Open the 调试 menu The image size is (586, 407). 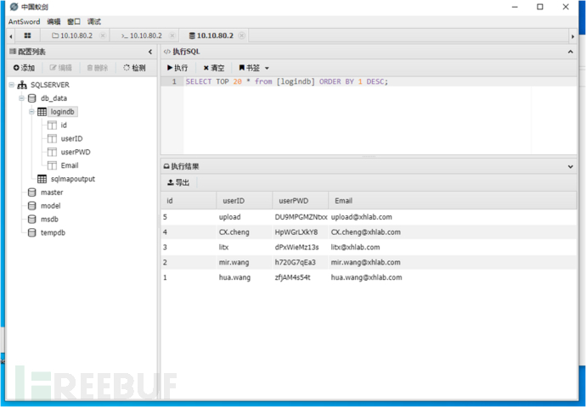[93, 22]
